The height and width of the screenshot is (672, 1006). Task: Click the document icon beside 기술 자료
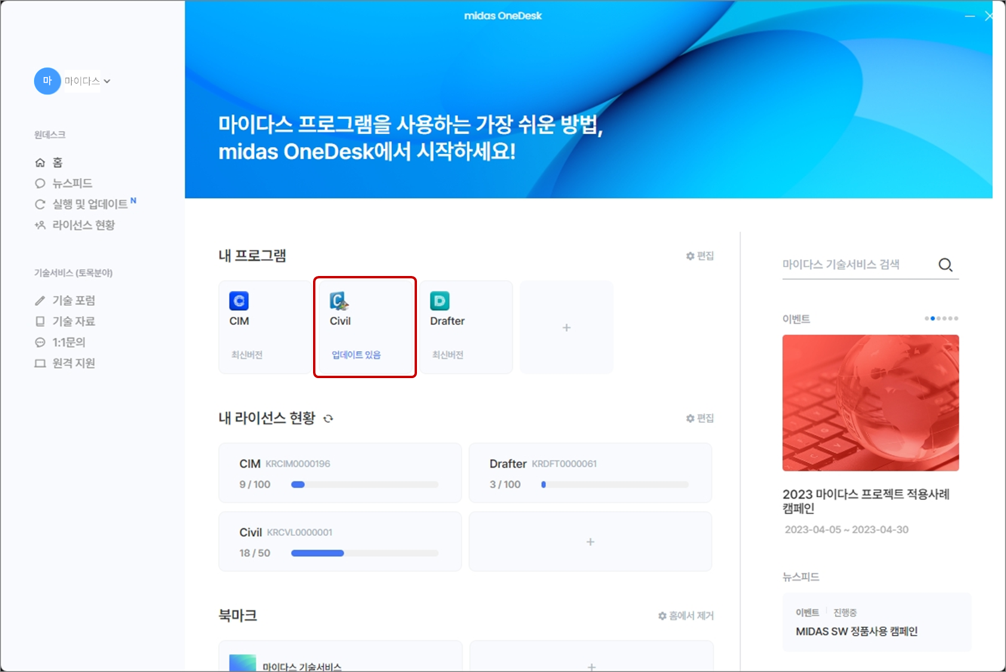(x=40, y=321)
